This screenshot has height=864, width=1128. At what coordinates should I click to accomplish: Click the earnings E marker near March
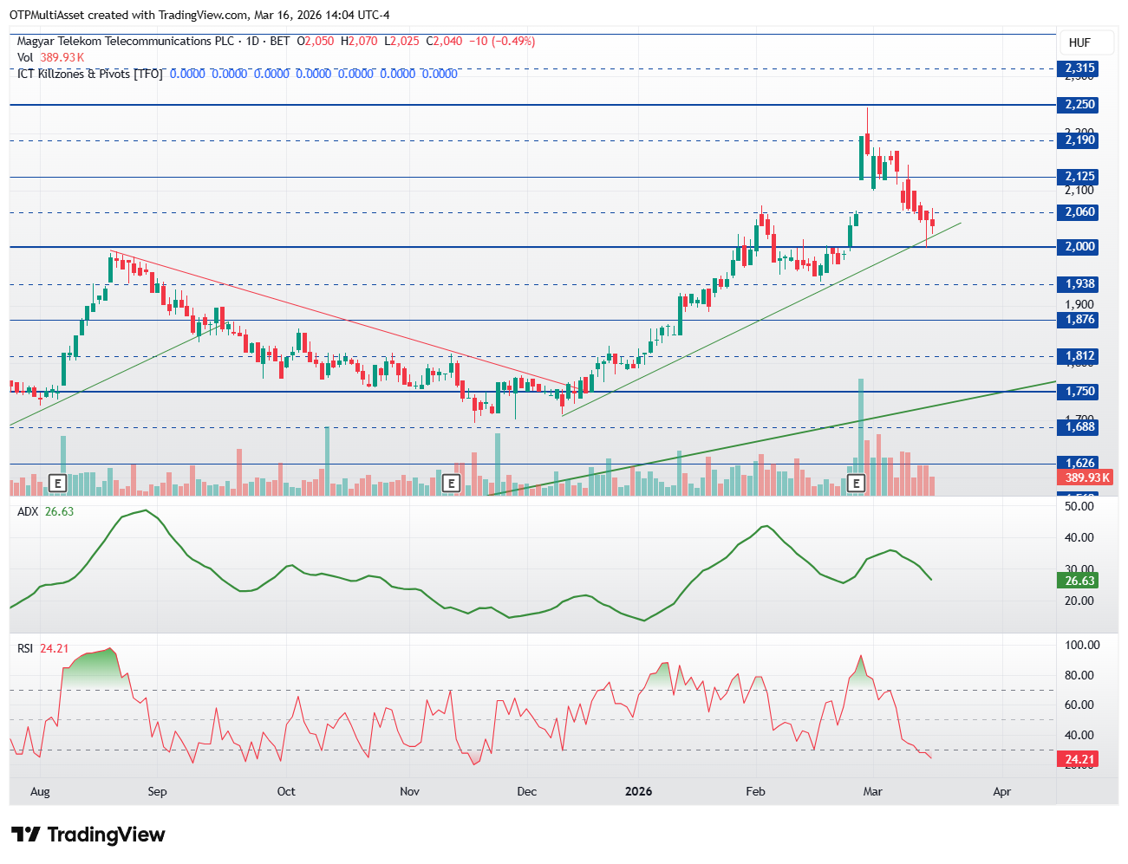pos(857,483)
